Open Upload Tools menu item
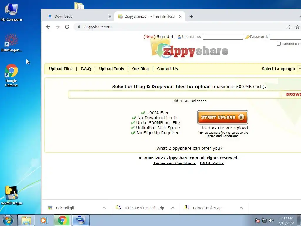The width and height of the screenshot is (301, 226). (111, 69)
